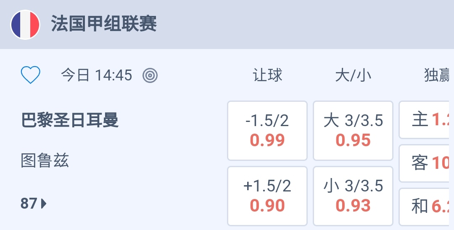Favorite the match with the heart icon
Screen dimensions: 454x230
tap(31, 75)
